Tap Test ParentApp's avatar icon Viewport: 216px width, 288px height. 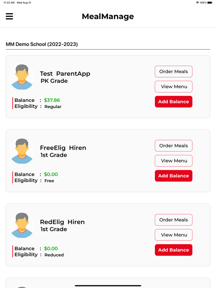tap(22, 77)
